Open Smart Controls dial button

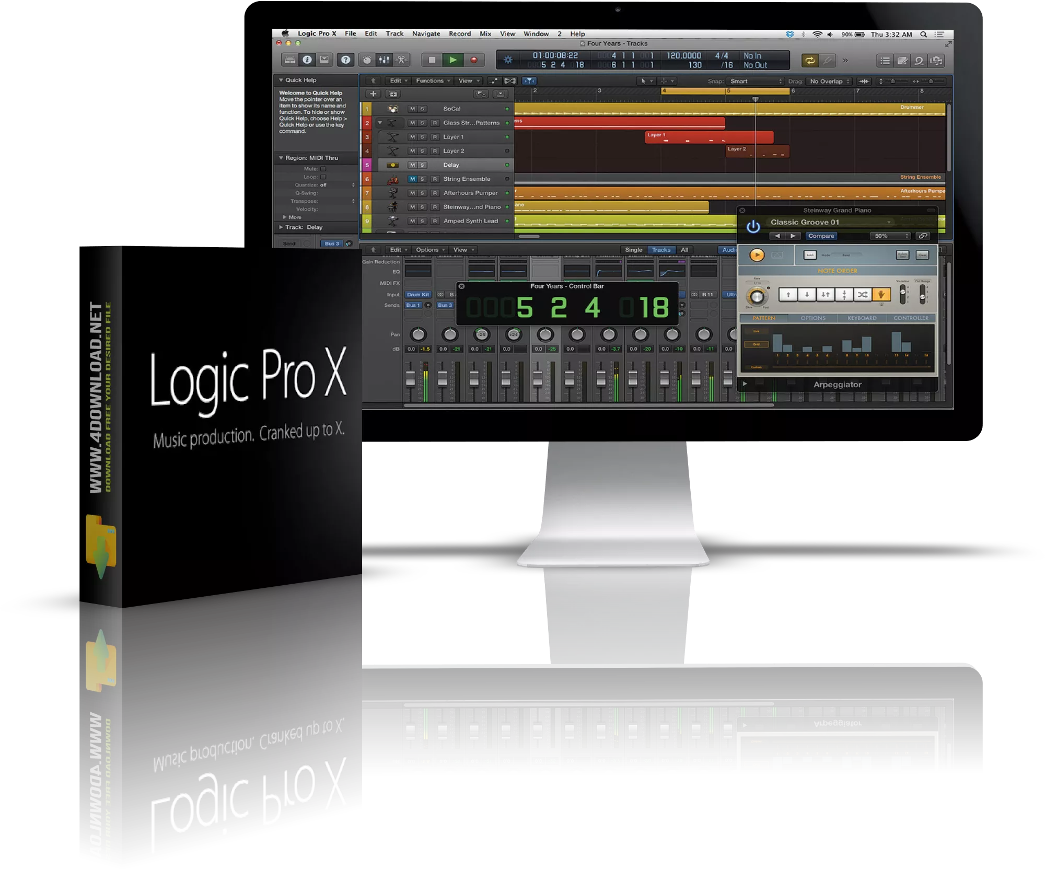367,60
